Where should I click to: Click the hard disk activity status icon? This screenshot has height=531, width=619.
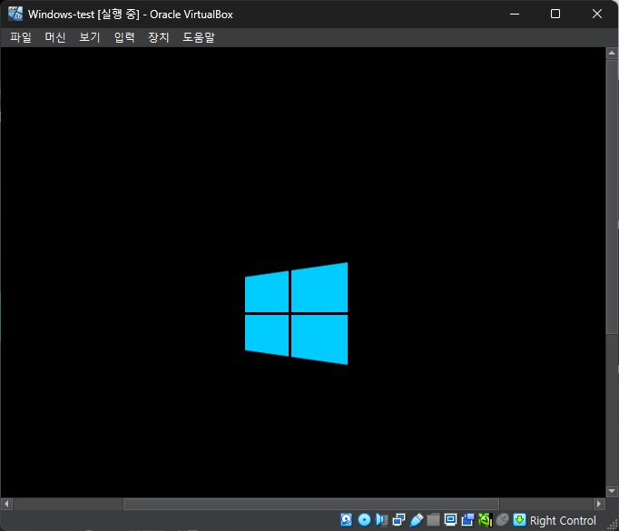346,520
